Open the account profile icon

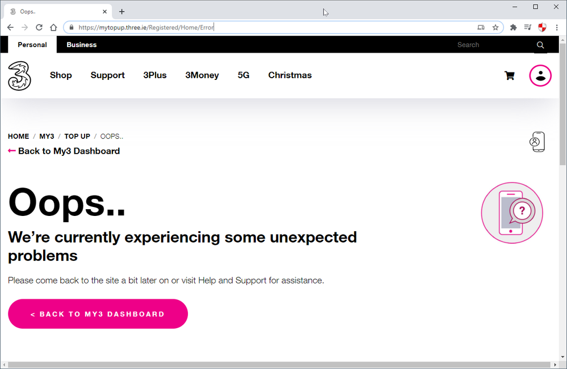540,75
